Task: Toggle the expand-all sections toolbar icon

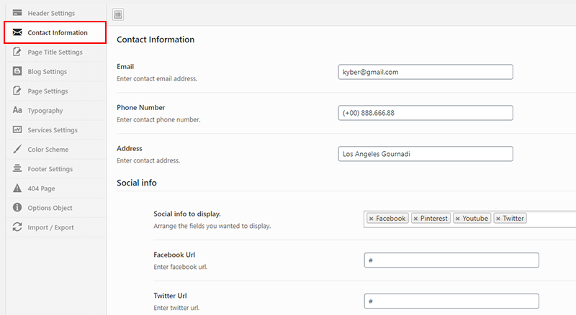Action: tap(118, 14)
